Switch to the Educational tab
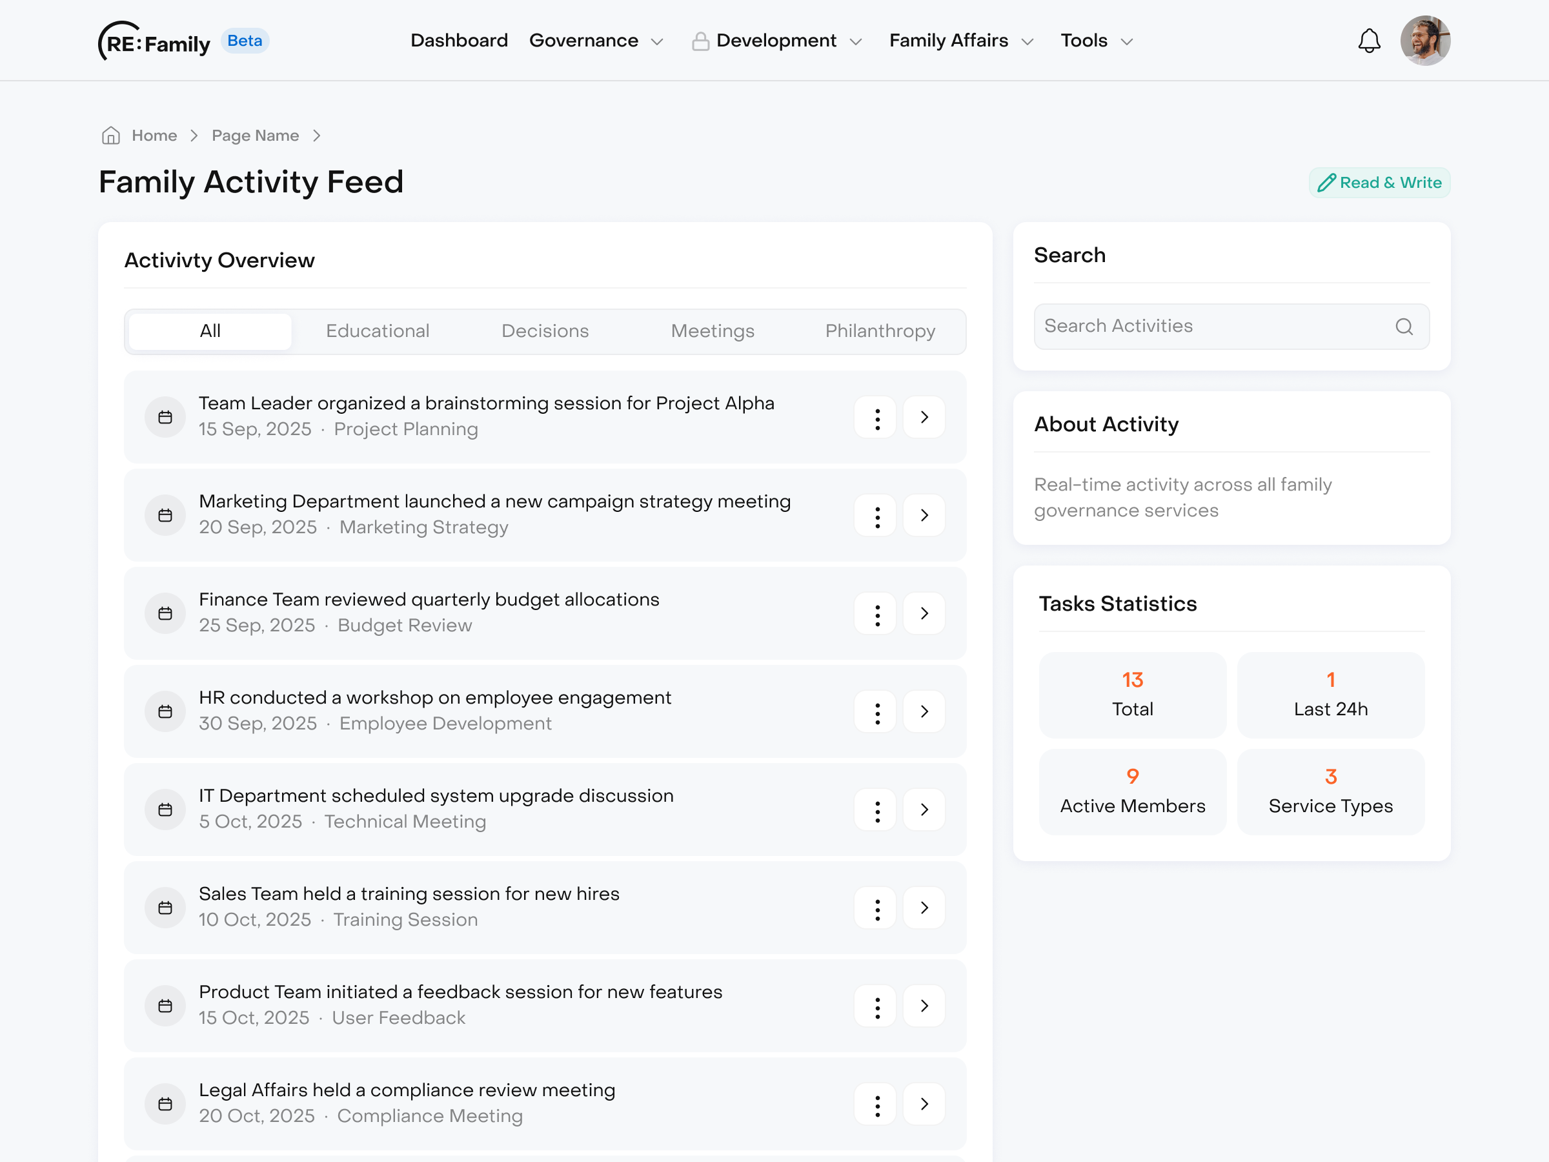The image size is (1549, 1162). (378, 331)
